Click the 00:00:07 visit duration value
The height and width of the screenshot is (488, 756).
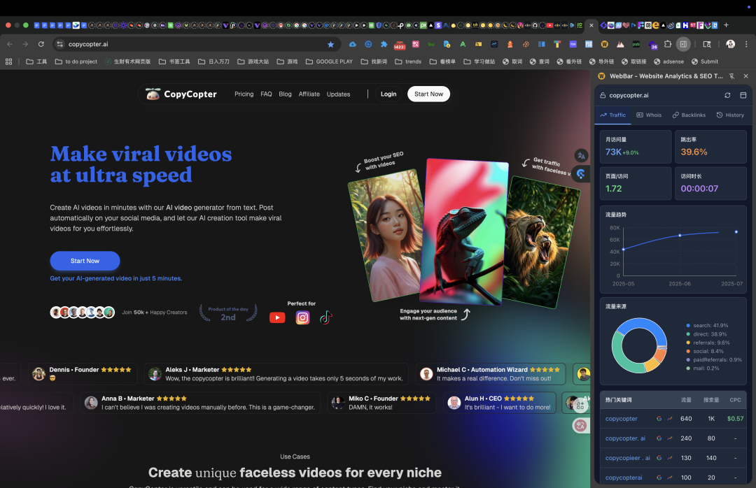[699, 188]
